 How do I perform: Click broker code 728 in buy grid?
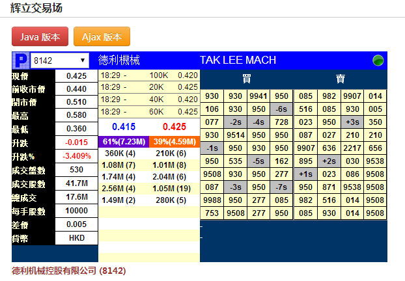point(281,122)
